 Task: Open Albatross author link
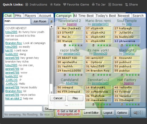72,83
